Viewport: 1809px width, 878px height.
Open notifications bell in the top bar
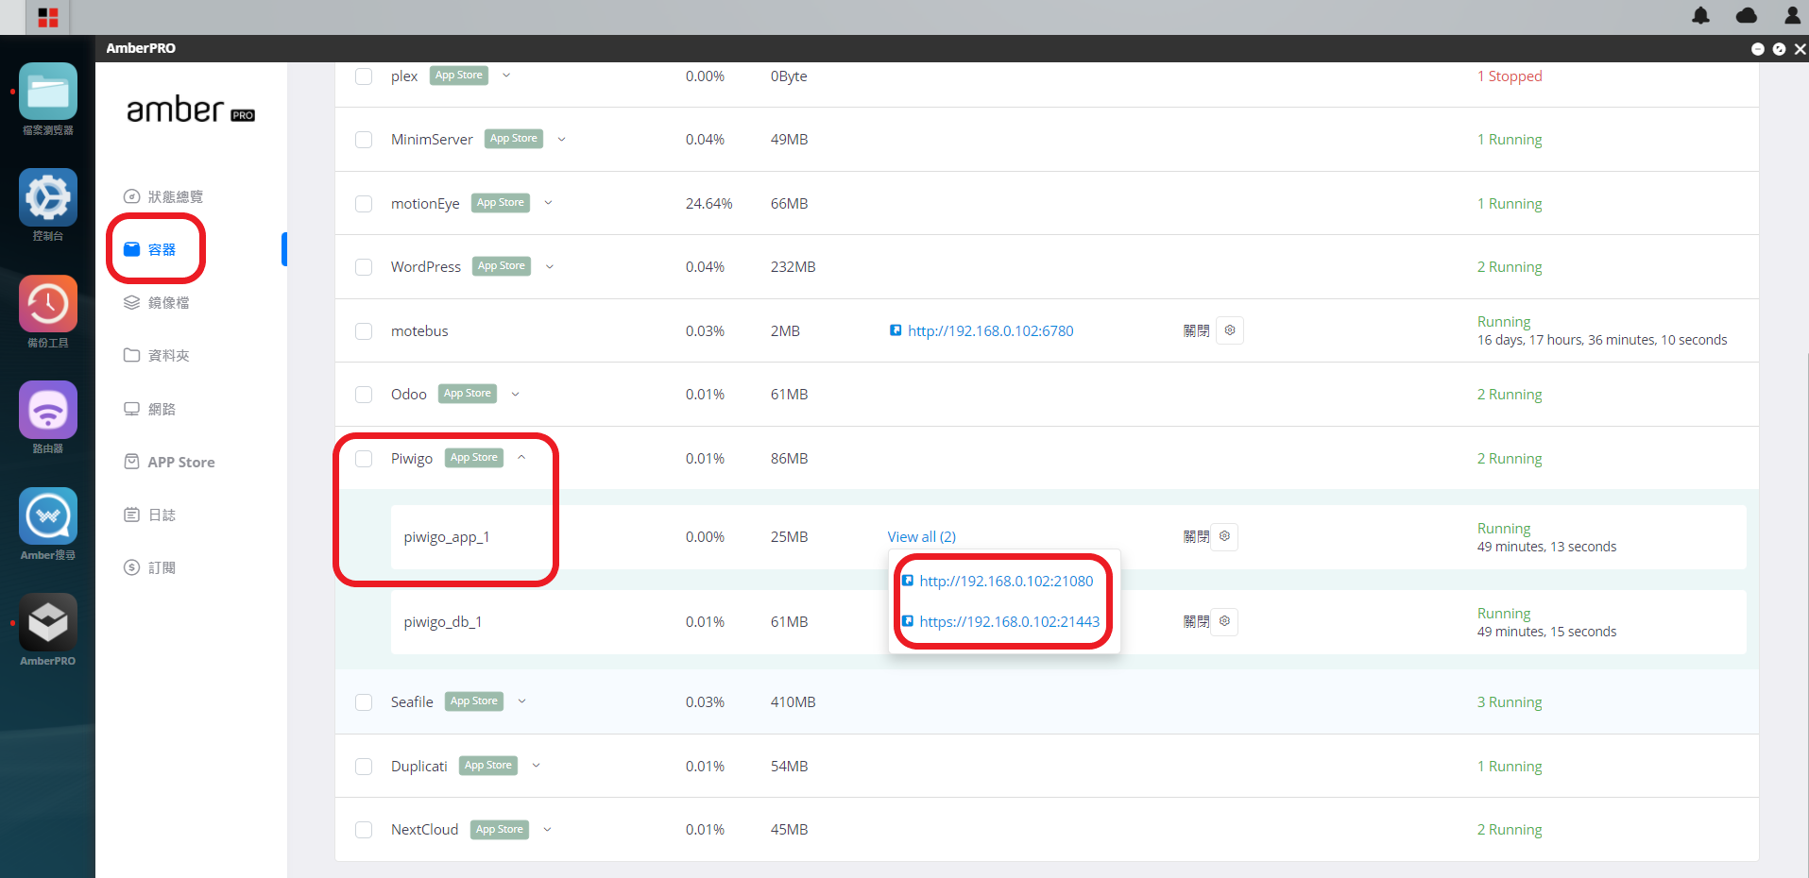1700,15
